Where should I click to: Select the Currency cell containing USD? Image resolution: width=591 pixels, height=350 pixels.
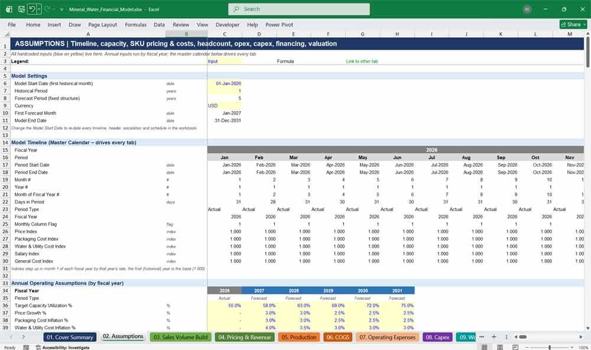[225, 106]
